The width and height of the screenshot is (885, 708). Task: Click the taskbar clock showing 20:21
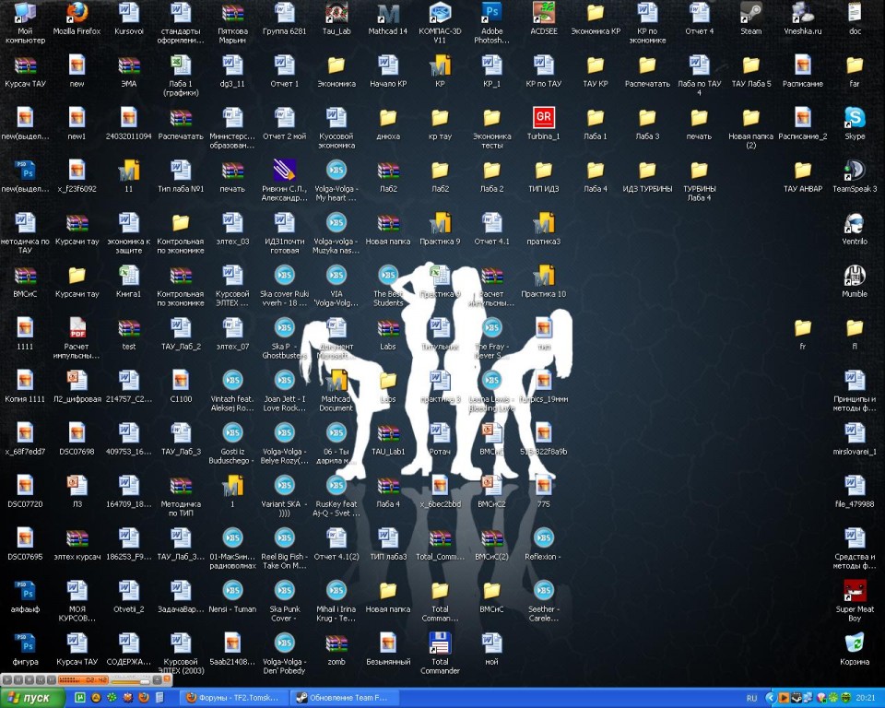tap(866, 698)
